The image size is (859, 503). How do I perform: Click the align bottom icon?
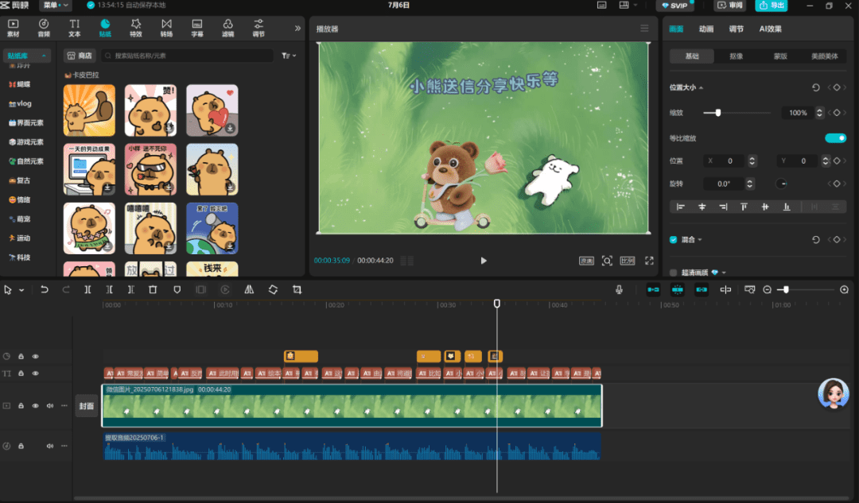787,207
